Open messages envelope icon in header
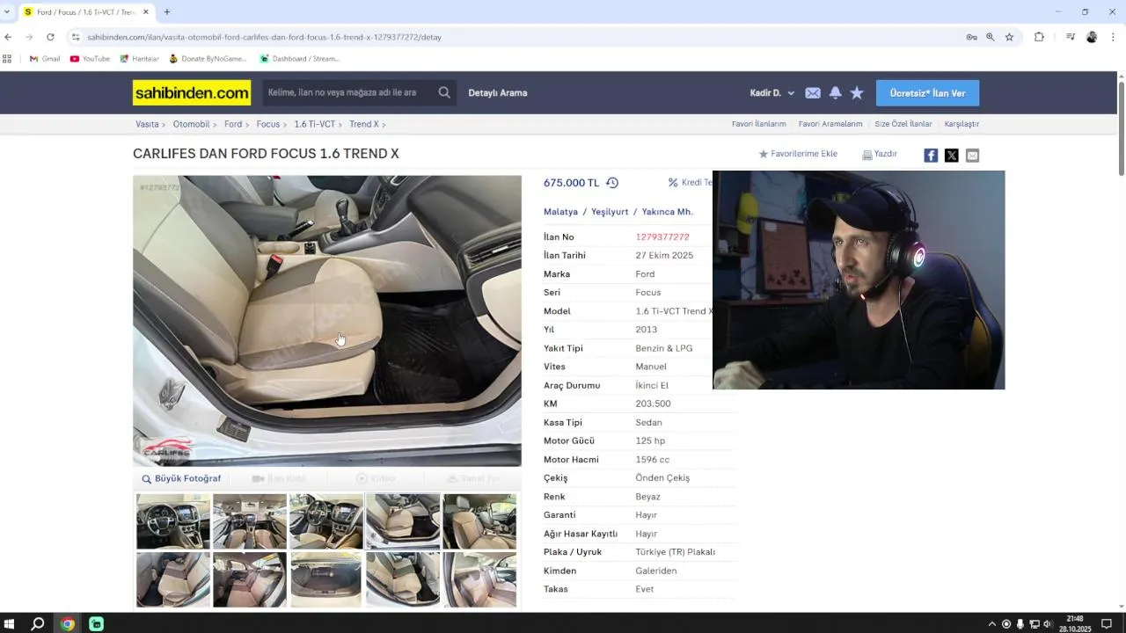 (813, 92)
